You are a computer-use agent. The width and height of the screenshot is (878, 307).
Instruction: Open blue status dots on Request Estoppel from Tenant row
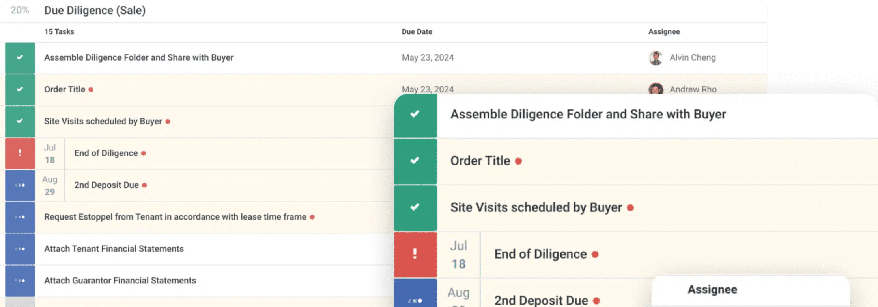coord(20,217)
